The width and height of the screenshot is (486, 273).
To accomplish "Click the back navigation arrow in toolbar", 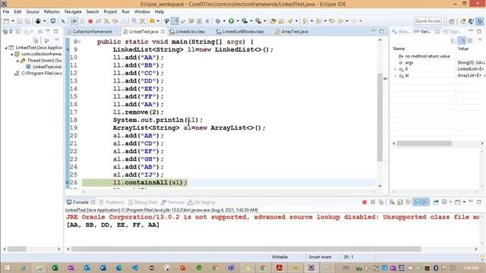I will (x=341, y=21).
